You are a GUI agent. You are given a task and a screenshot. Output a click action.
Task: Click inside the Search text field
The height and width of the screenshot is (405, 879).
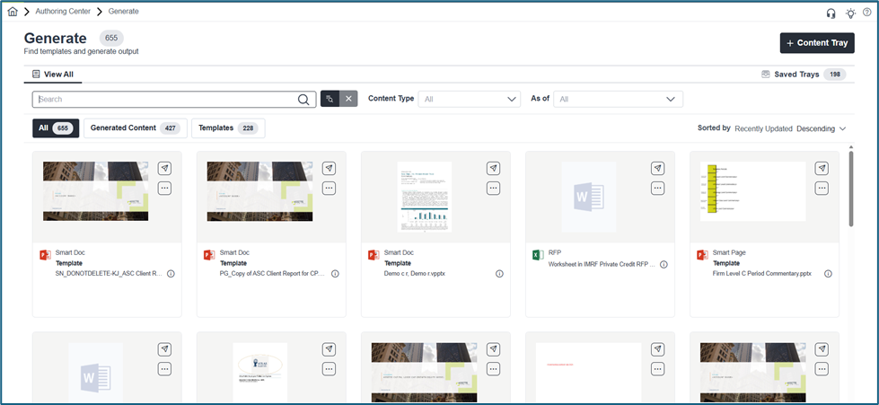click(x=166, y=100)
